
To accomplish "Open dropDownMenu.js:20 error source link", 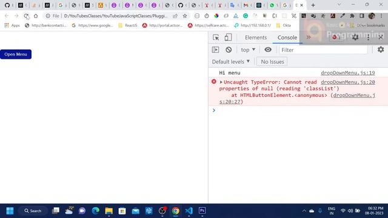I will click(347, 82).
